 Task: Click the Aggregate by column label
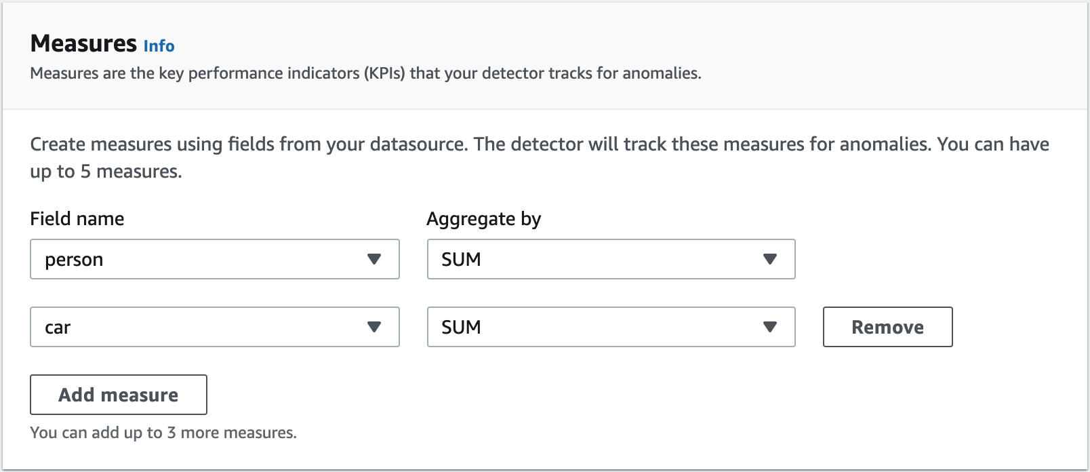click(483, 219)
